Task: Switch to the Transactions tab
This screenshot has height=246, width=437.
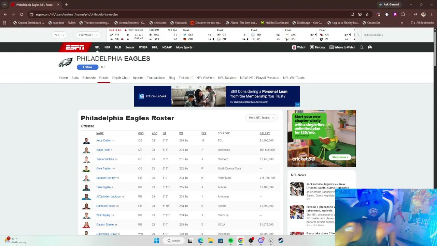Action: click(x=156, y=78)
